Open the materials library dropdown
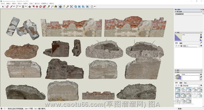Viewport: 204px width, 110px height. (191, 46)
